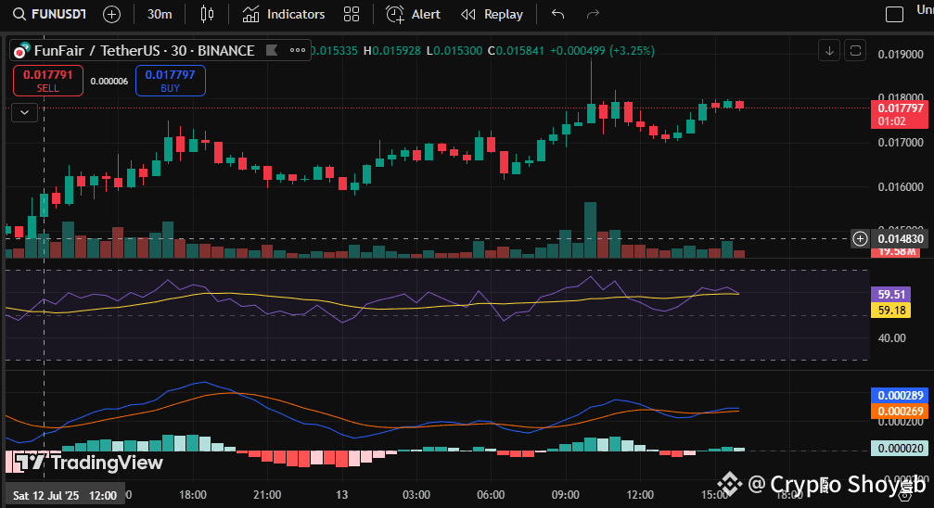Image resolution: width=934 pixels, height=508 pixels.
Task: Open the candlestick chart type menu
Action: (206, 14)
